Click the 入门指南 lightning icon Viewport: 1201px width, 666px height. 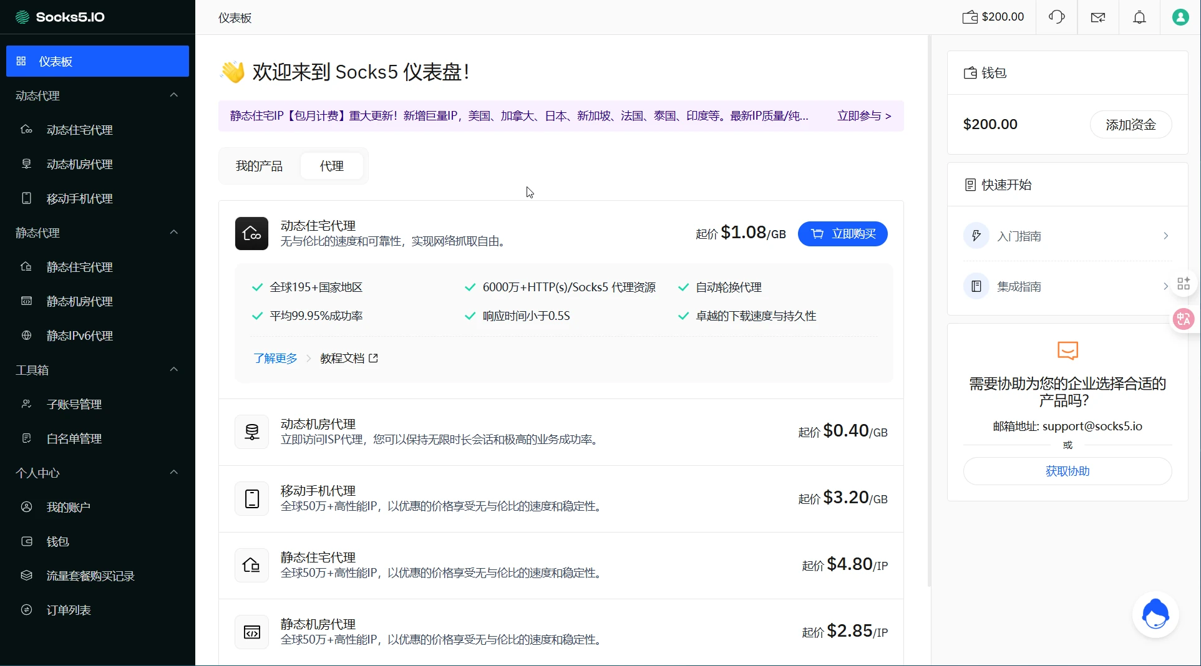coord(976,236)
